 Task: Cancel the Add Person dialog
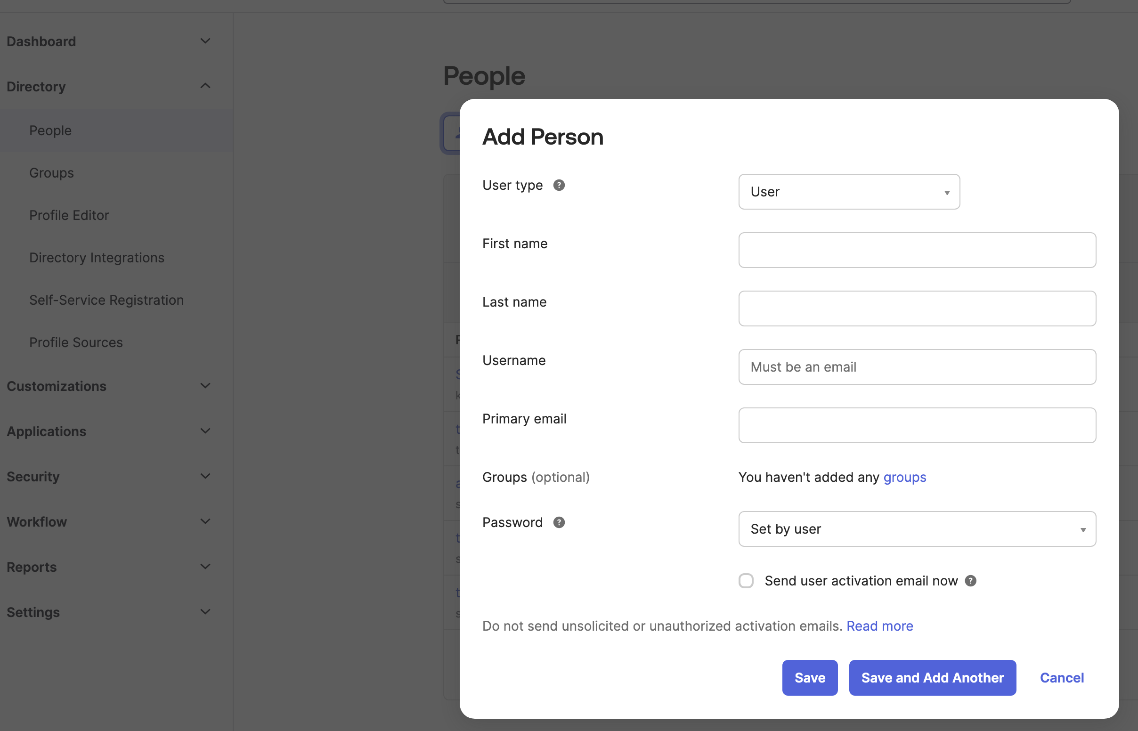coord(1061,677)
